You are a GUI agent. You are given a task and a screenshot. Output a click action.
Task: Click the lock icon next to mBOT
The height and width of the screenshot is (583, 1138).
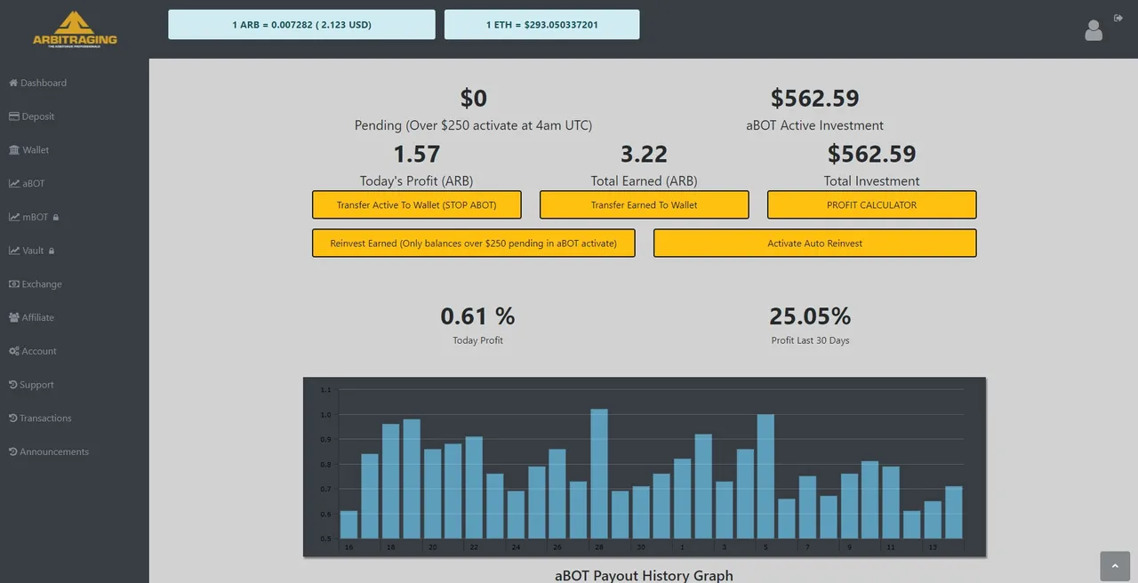[56, 217]
